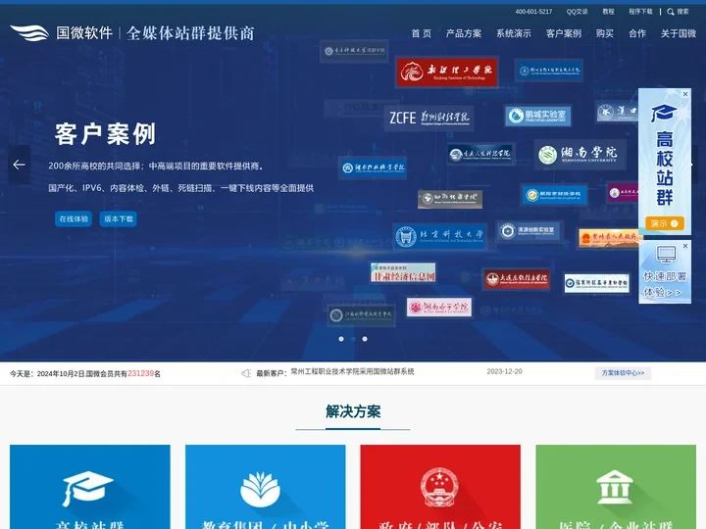706x529 pixels.
Task: Select the second carousel dot
Action: 353,339
